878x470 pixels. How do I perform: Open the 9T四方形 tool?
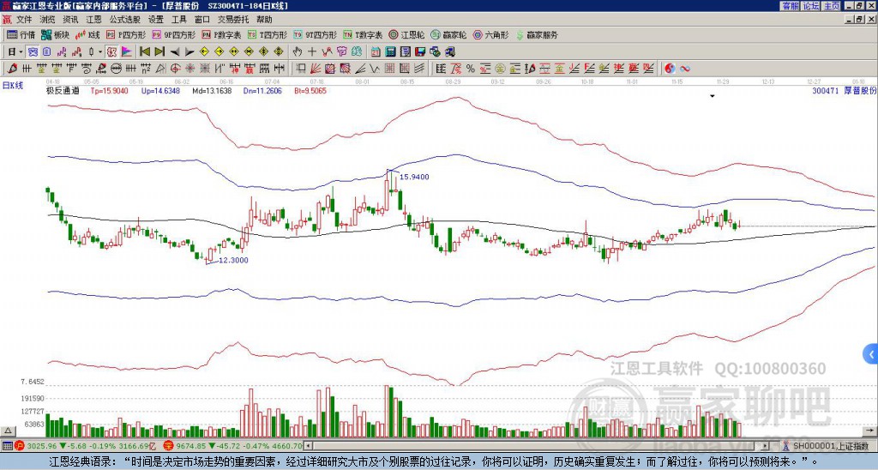(x=316, y=34)
